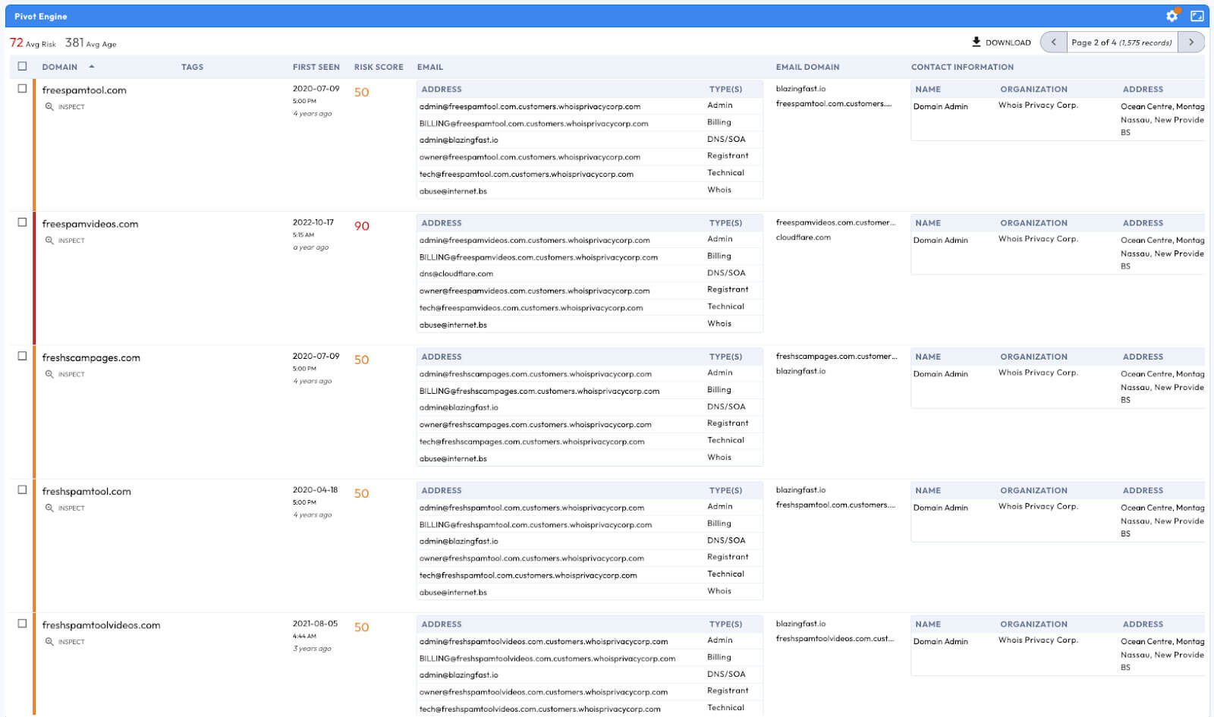1214x717 pixels.
Task: Select the freshspamtool.com row checkbox
Action: (22, 490)
